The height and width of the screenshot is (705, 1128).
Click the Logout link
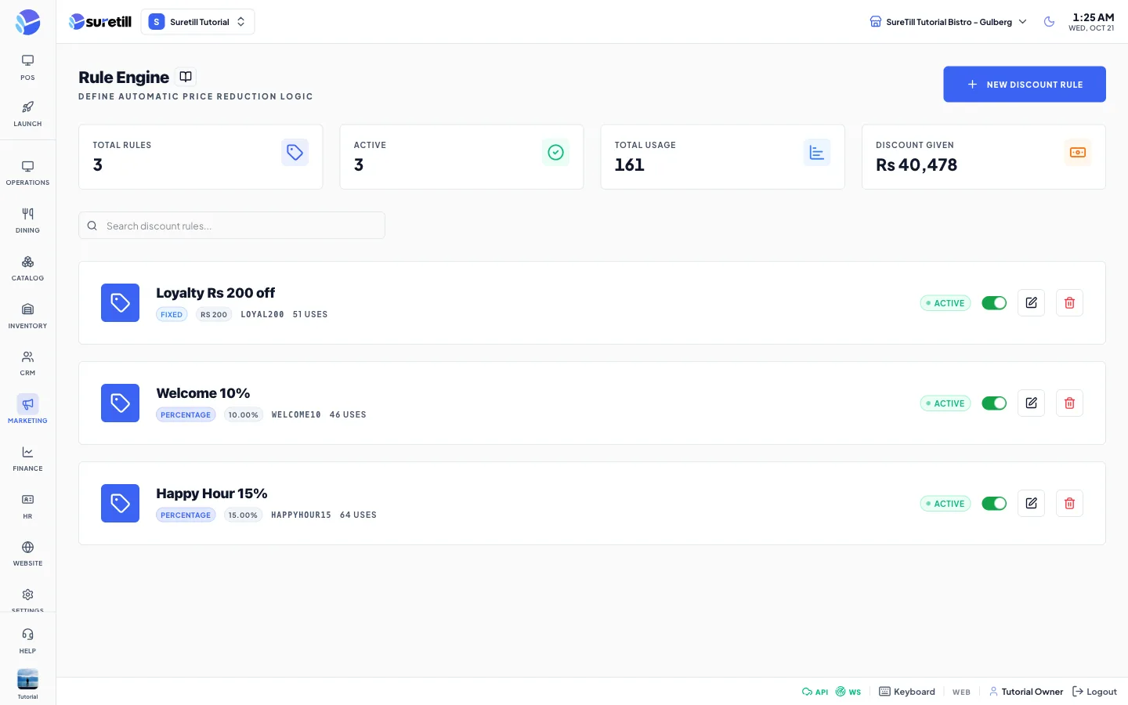pyautogui.click(x=1094, y=692)
